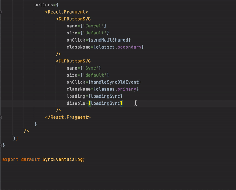Select the classes.secondary className value
The height and width of the screenshot is (190, 236).
(118, 47)
